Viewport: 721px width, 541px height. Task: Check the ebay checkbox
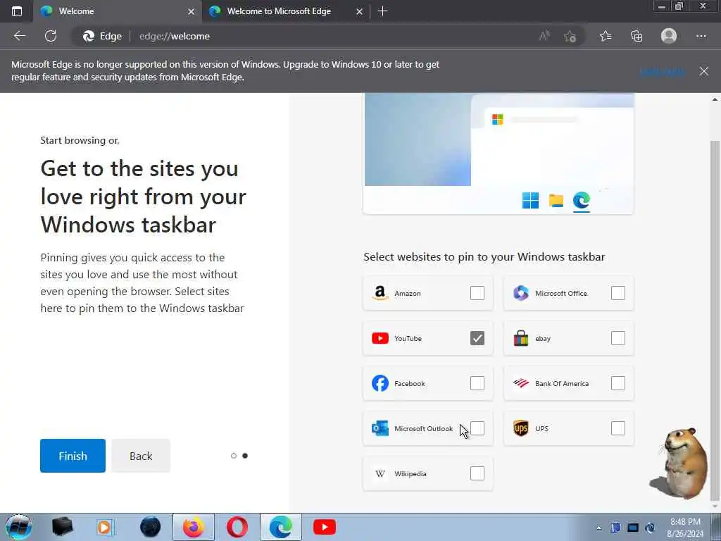point(618,338)
